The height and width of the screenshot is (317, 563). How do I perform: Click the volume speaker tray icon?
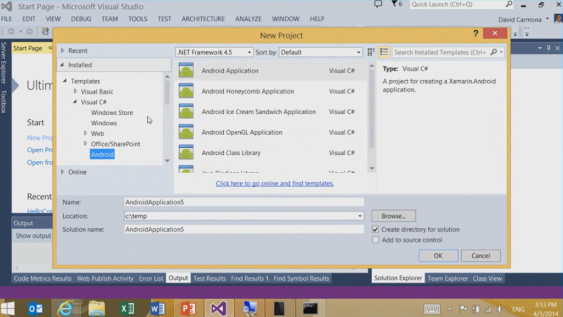pos(500,309)
